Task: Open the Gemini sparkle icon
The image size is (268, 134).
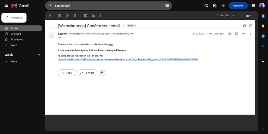Action: [x=223, y=6]
